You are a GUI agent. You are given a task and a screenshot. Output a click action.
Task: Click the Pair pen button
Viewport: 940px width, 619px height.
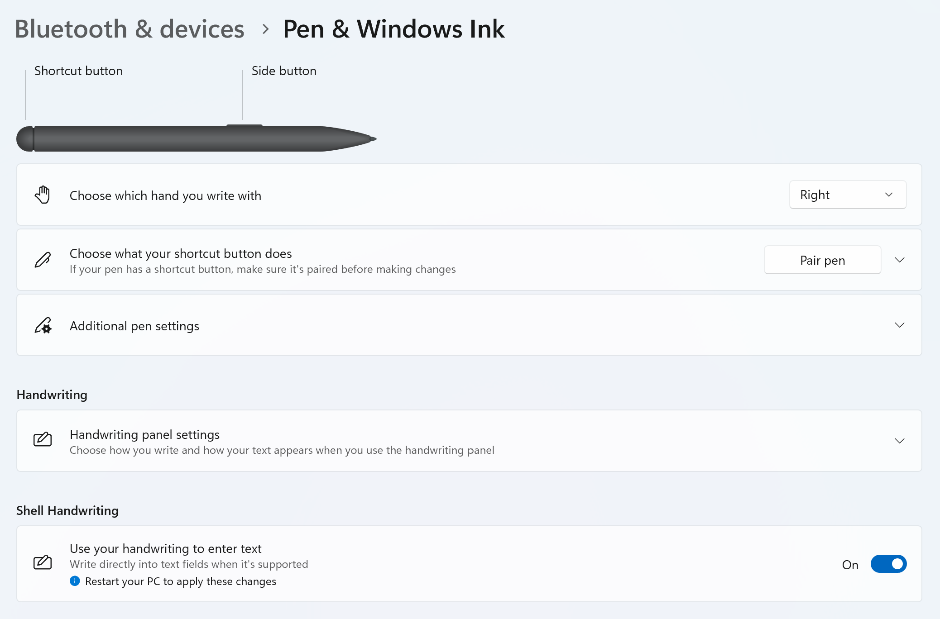822,260
